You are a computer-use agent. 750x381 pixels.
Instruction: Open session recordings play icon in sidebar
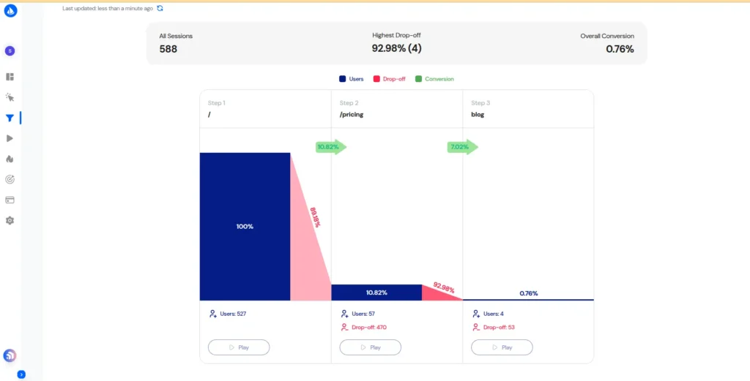pos(10,138)
